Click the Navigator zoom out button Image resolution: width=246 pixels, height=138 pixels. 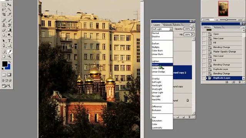coord(217,20)
